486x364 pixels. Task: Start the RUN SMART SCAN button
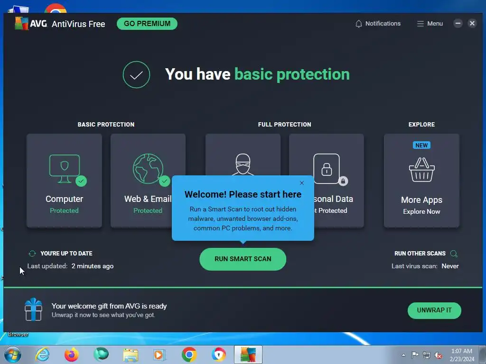[243, 259]
